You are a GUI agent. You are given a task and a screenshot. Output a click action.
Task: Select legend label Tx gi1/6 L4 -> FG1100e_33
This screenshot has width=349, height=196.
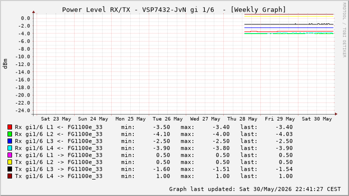pyautogui.click(x=59, y=176)
